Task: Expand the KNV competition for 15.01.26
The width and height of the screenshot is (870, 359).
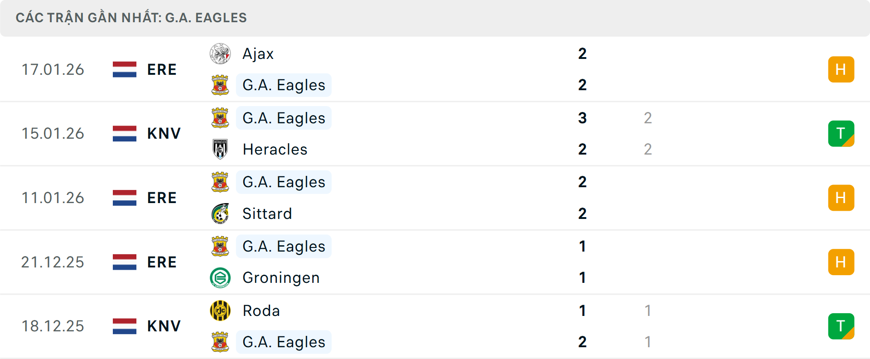Action: pos(163,133)
